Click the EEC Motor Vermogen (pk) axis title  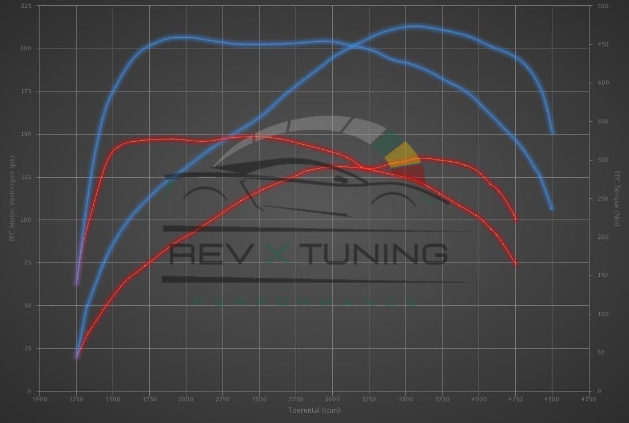11,198
